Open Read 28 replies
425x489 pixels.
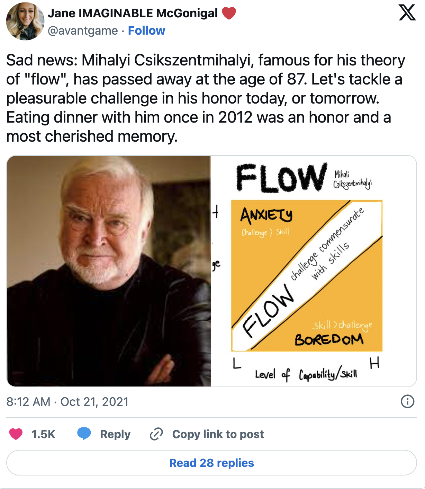tap(211, 463)
